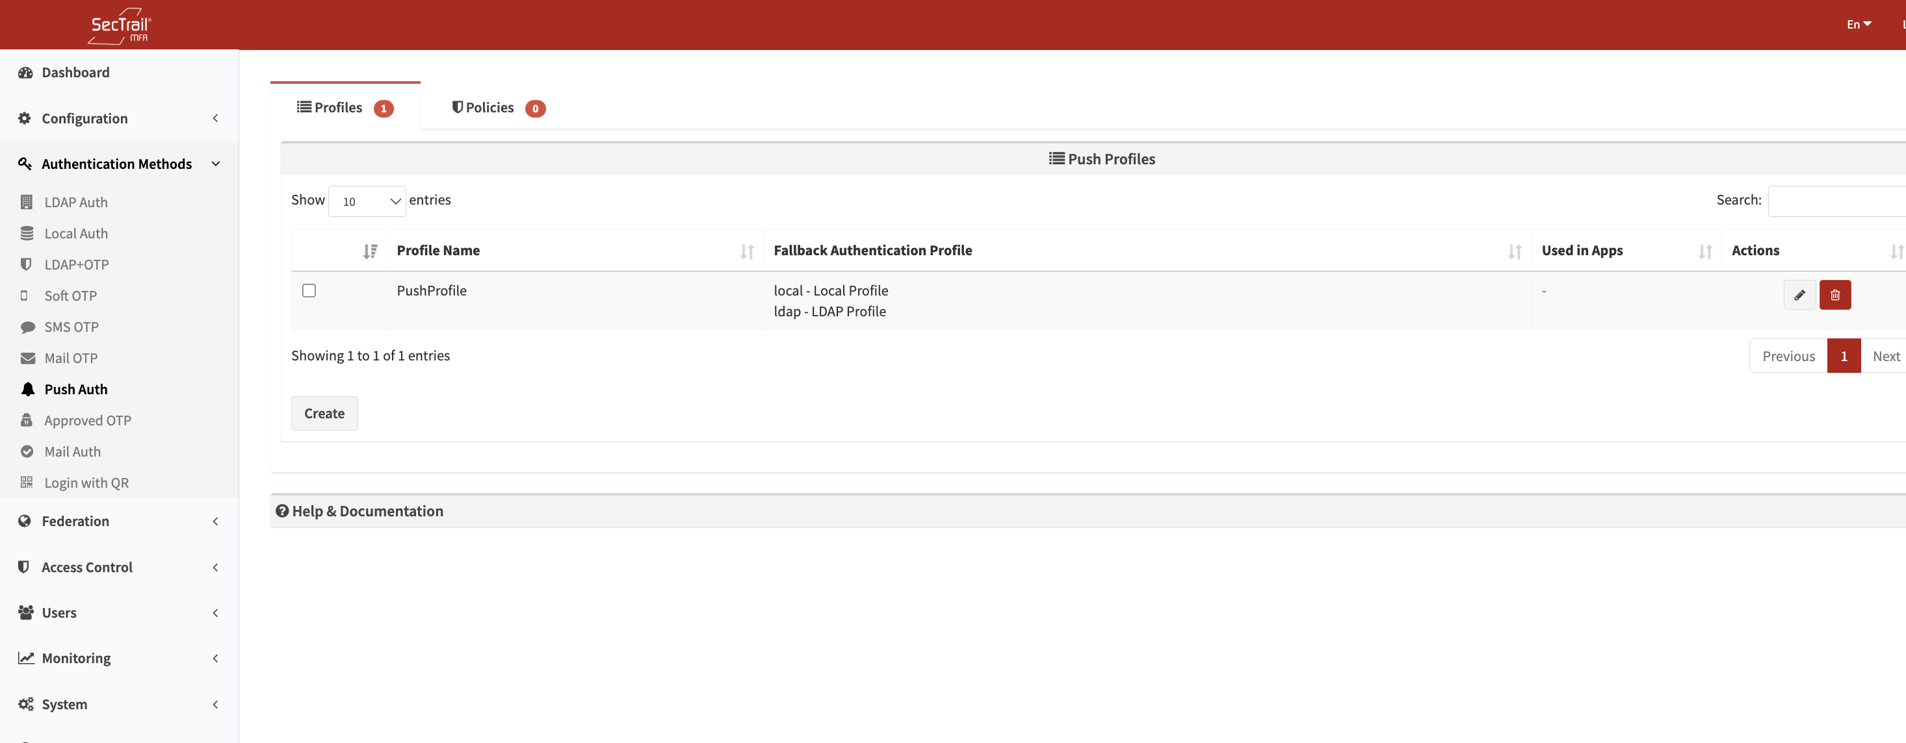Click the Search input field

pyautogui.click(x=1836, y=201)
